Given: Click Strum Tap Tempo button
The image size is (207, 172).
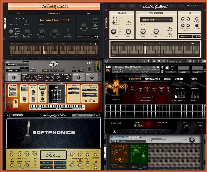Looking at the screenshot, I should 24,89.
